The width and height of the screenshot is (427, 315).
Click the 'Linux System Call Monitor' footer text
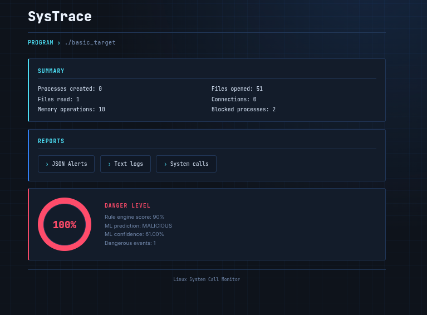(207, 279)
